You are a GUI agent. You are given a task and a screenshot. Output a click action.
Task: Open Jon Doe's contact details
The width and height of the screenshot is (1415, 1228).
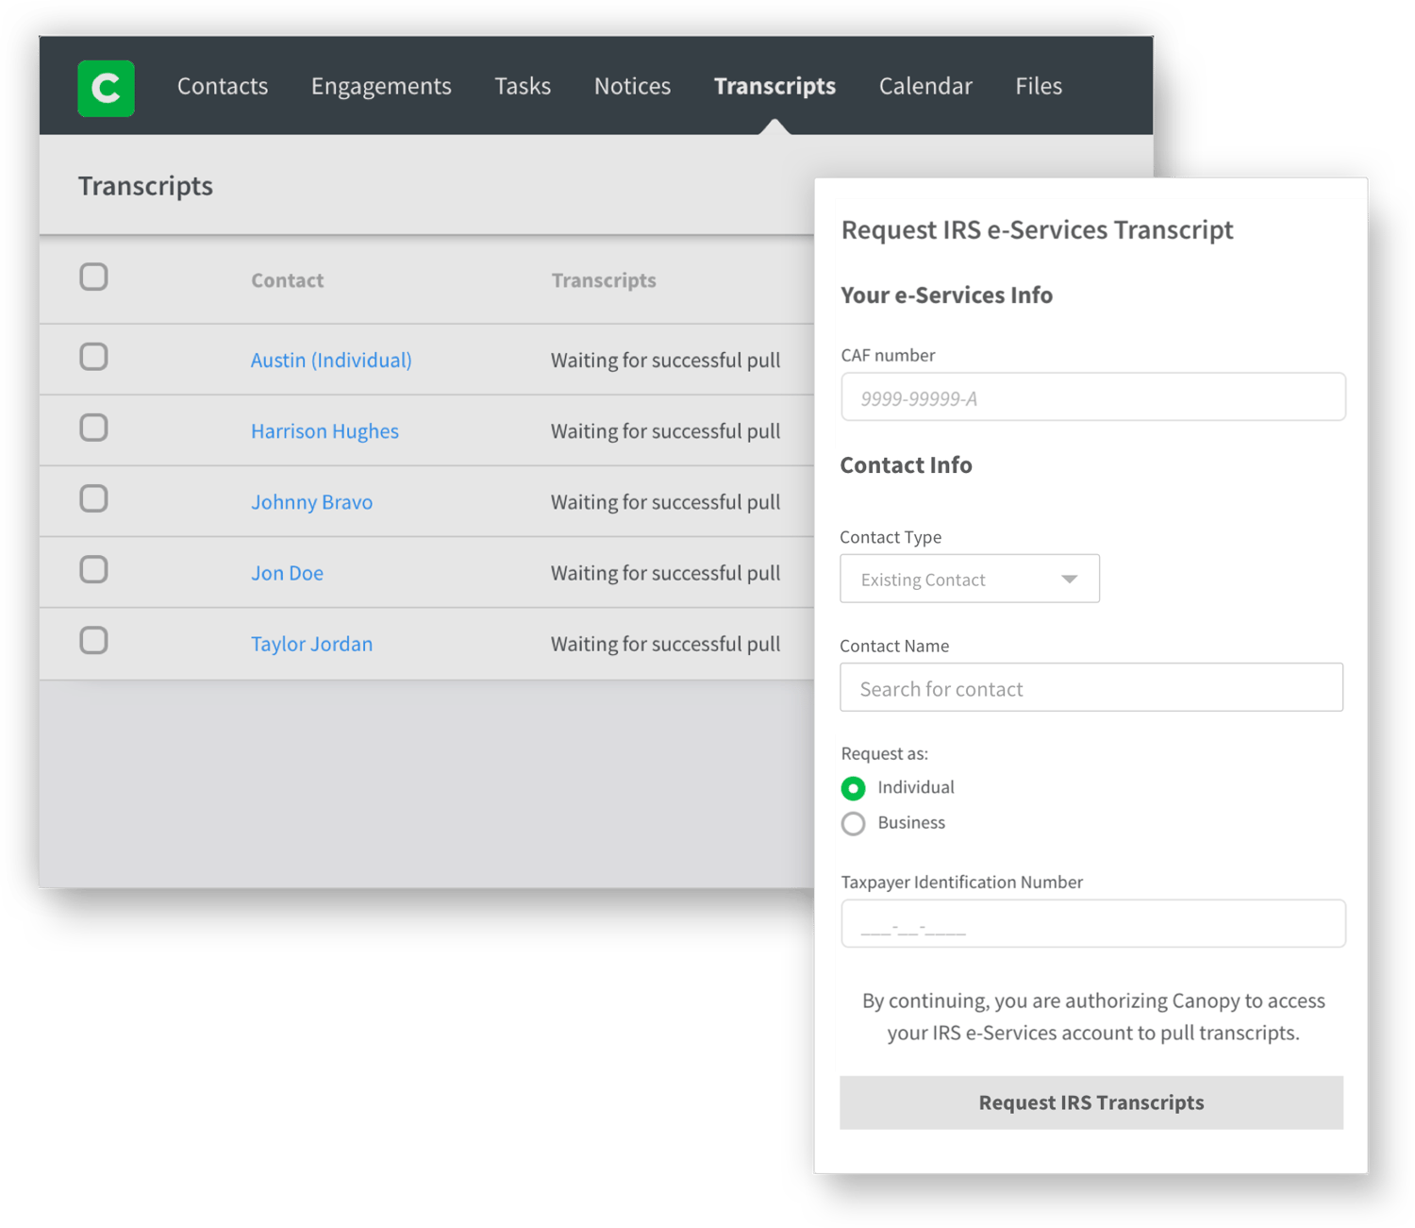coord(287,572)
